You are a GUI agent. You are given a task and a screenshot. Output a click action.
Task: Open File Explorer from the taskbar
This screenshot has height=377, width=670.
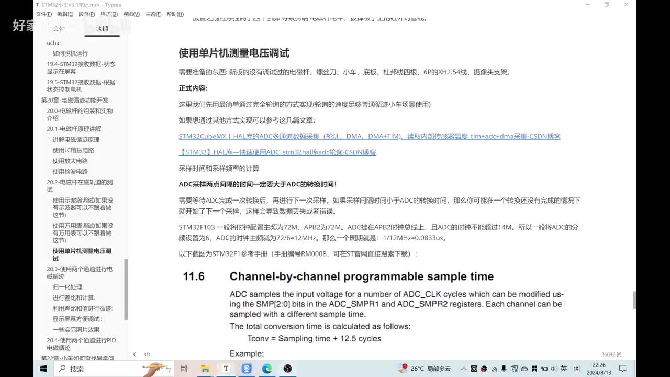pyautogui.click(x=205, y=369)
